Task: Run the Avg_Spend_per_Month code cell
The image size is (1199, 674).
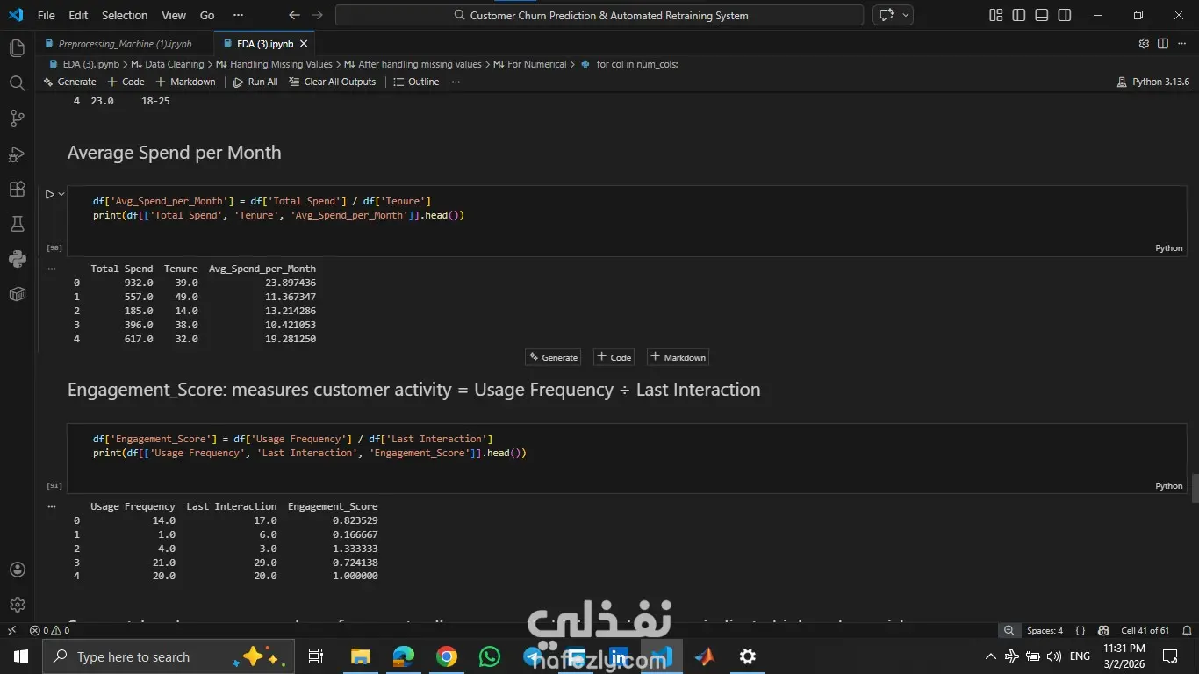Action: point(50,194)
